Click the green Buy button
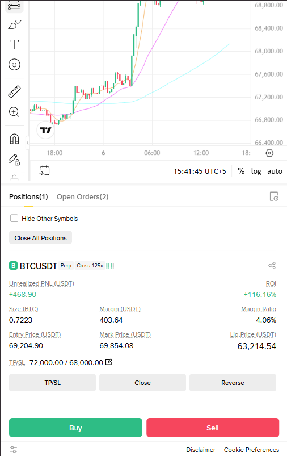This screenshot has width=287, height=456. point(75,428)
